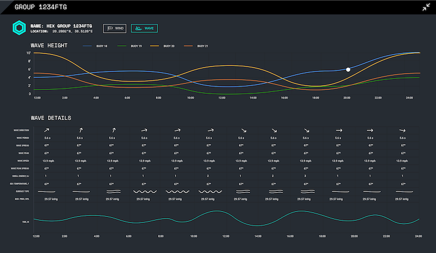
Task: Click the flat surface type icon in rightmost column
Action: (402, 192)
